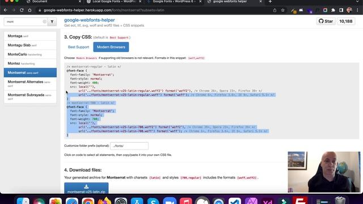Close the Document tab
Screen dimensions: 363x204
pos(80,2)
